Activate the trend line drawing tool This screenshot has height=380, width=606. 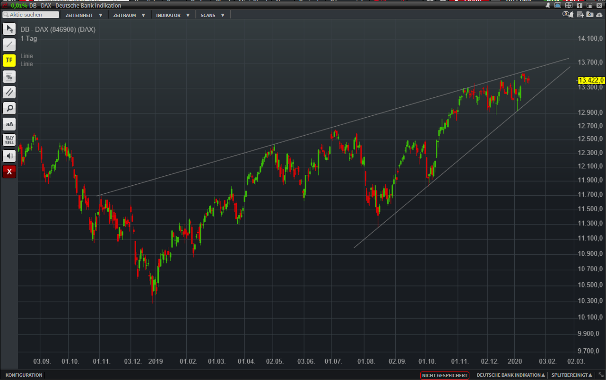coord(9,45)
